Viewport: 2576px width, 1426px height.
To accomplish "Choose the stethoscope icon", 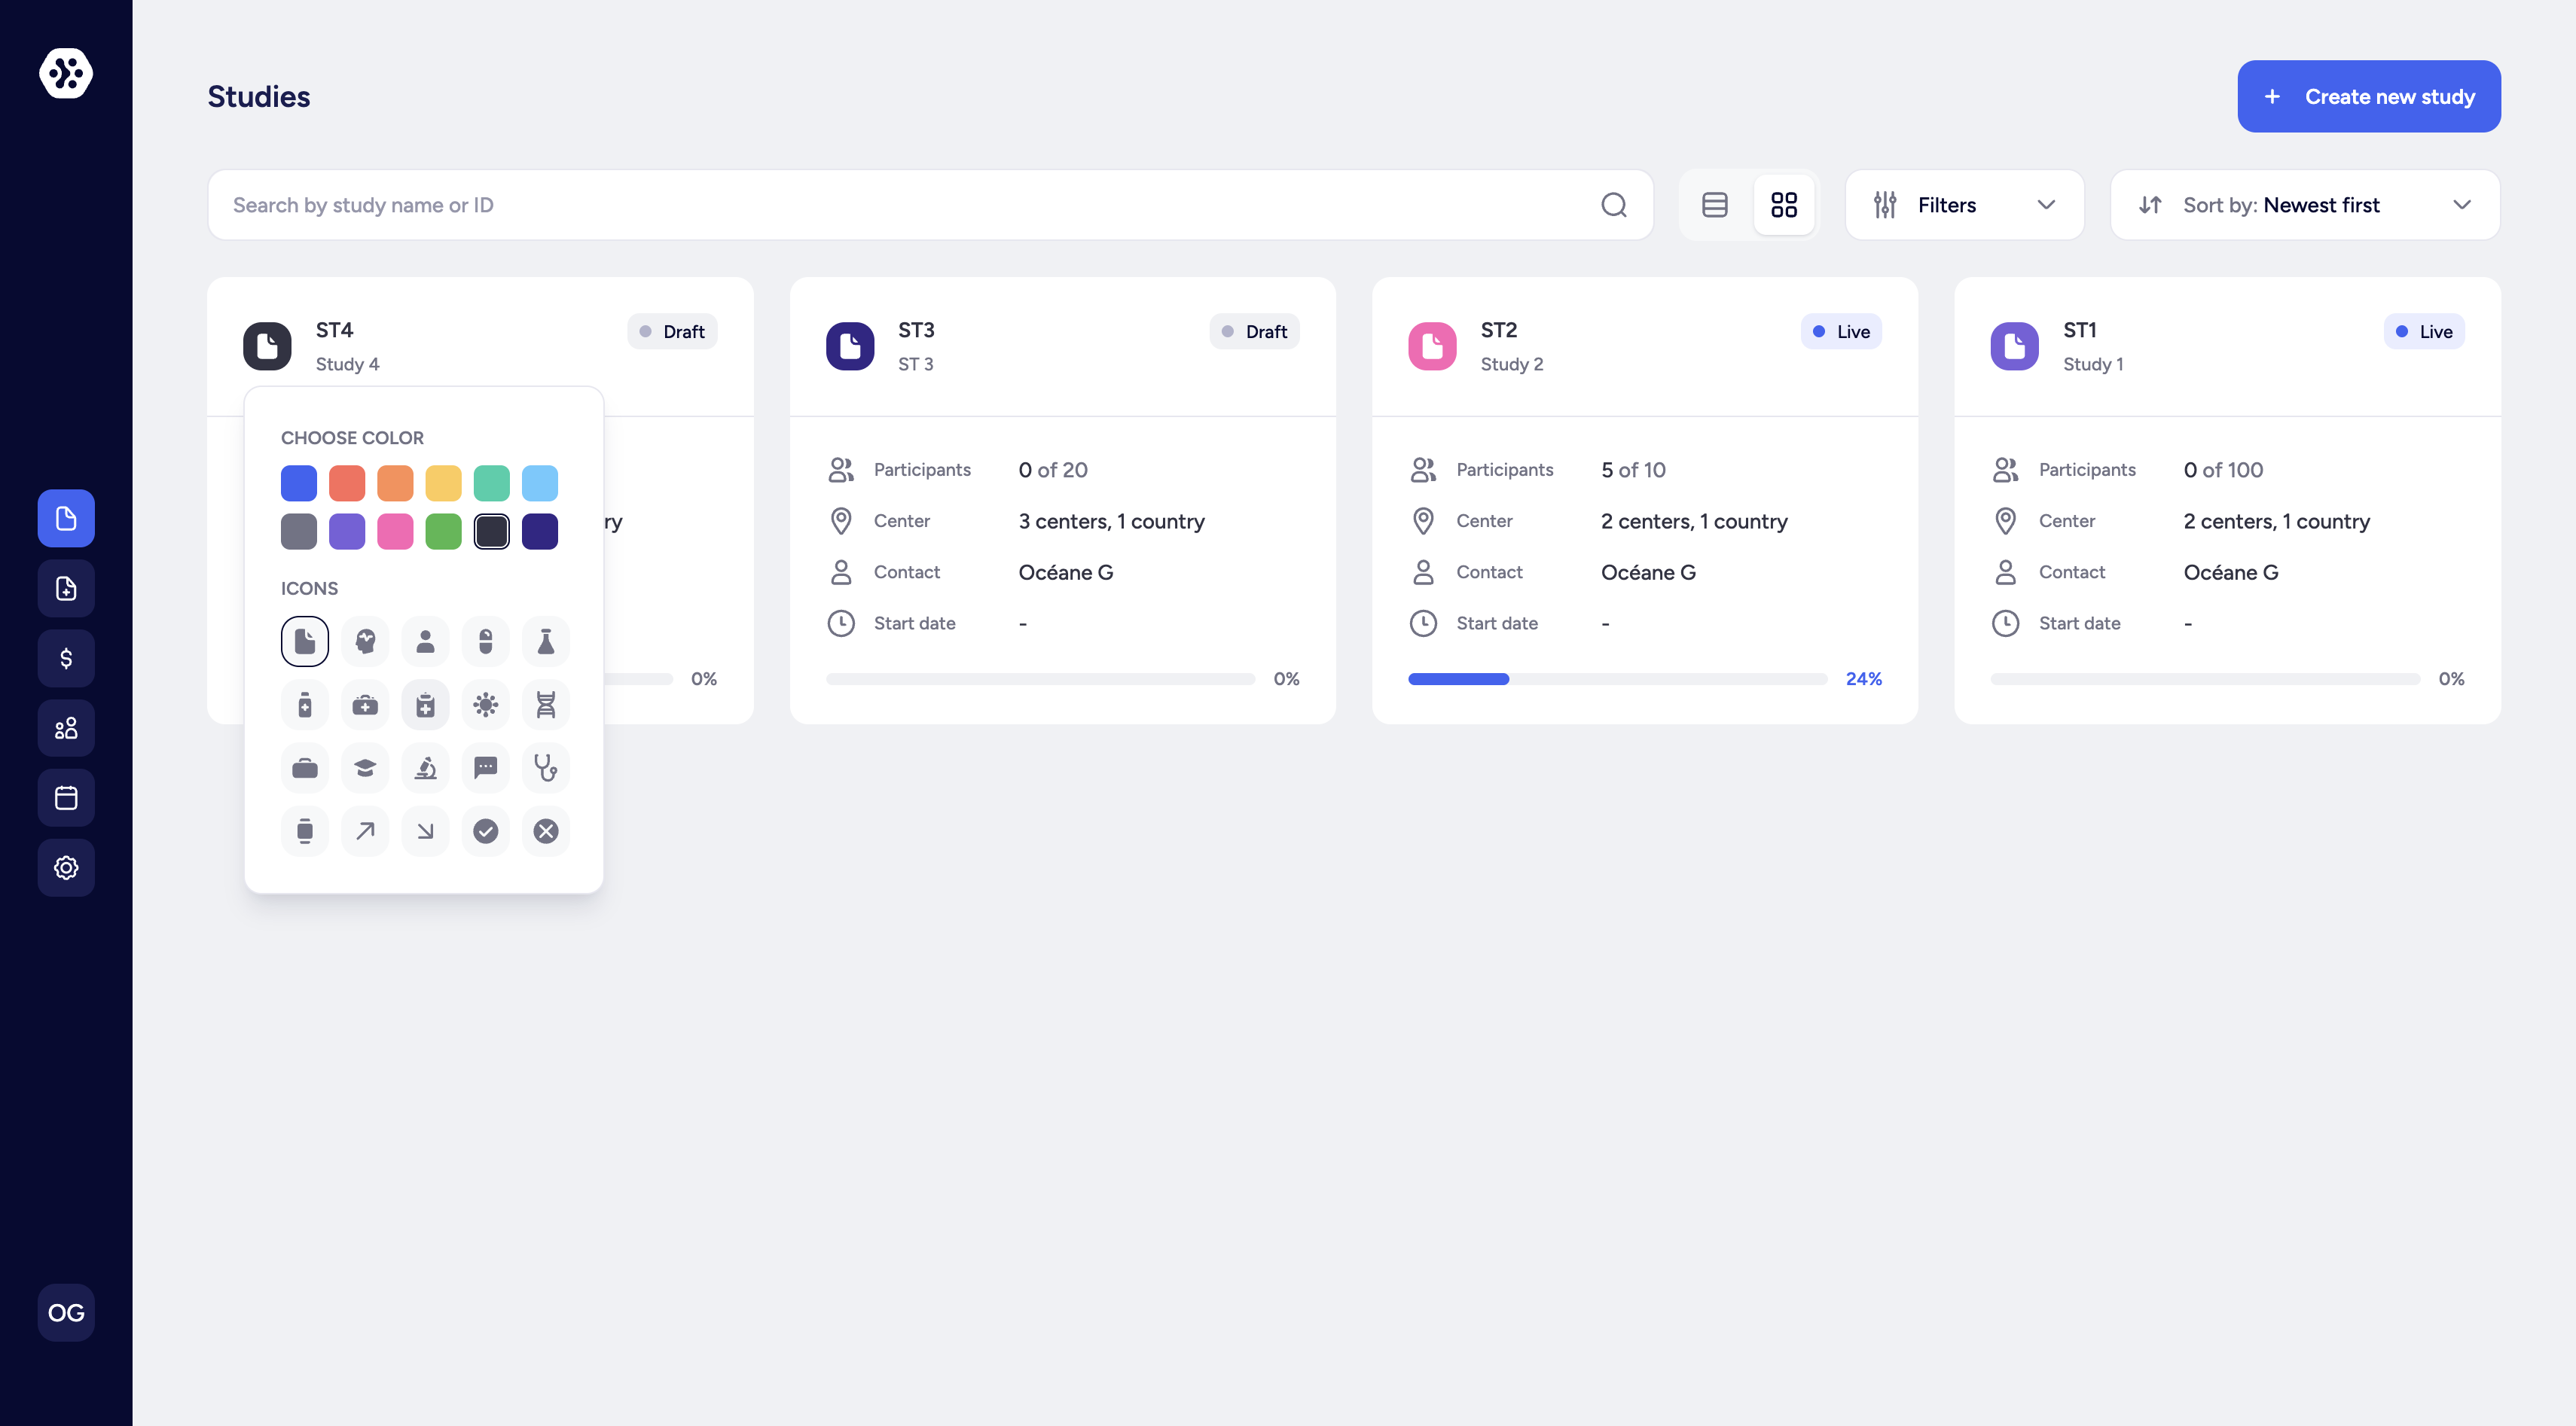I will (x=545, y=767).
